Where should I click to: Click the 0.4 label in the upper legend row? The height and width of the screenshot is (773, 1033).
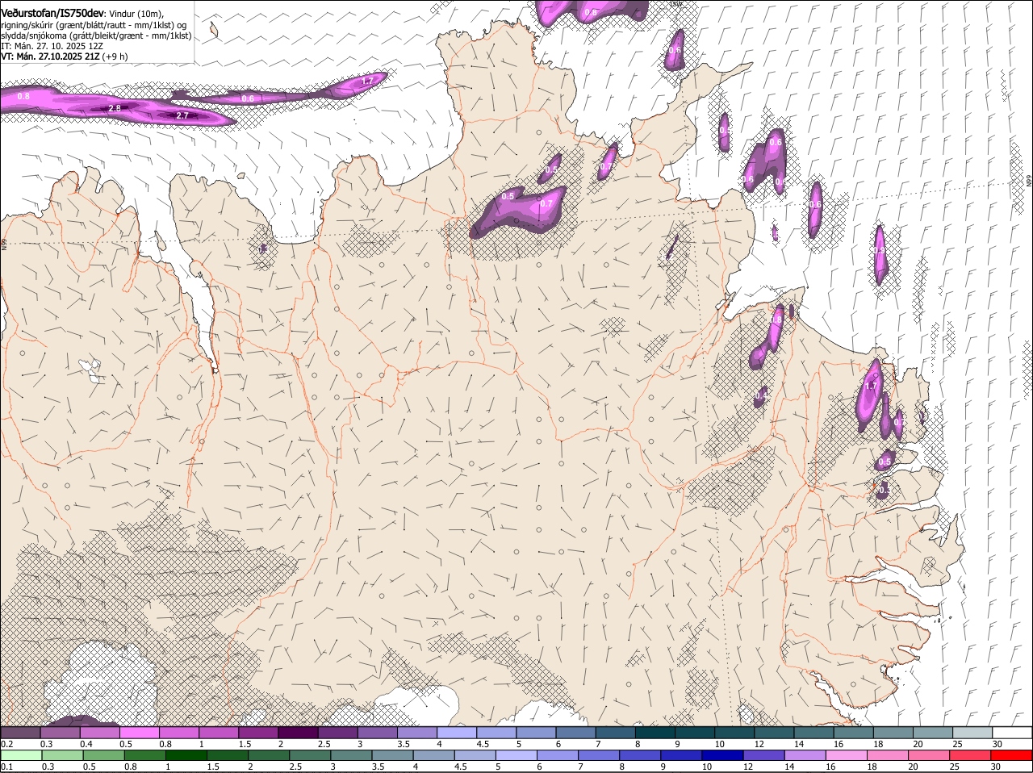point(86,743)
